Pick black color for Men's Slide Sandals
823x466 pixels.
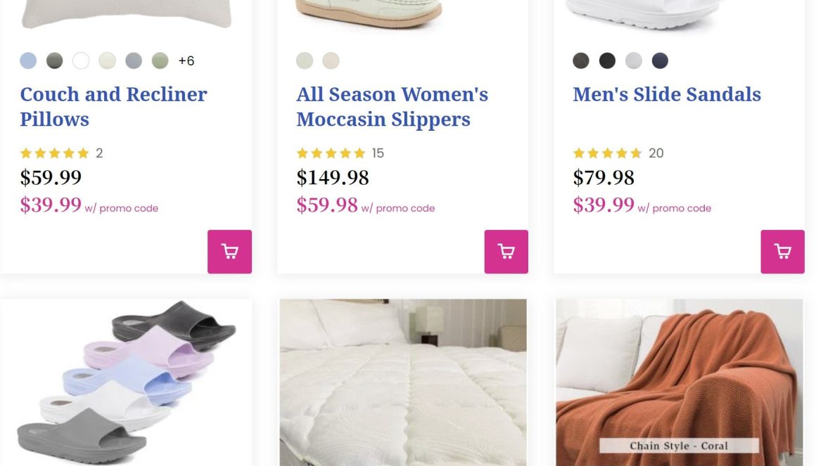coord(607,61)
